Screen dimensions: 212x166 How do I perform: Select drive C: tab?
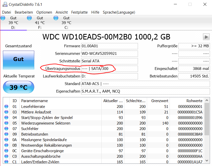(66, 23)
